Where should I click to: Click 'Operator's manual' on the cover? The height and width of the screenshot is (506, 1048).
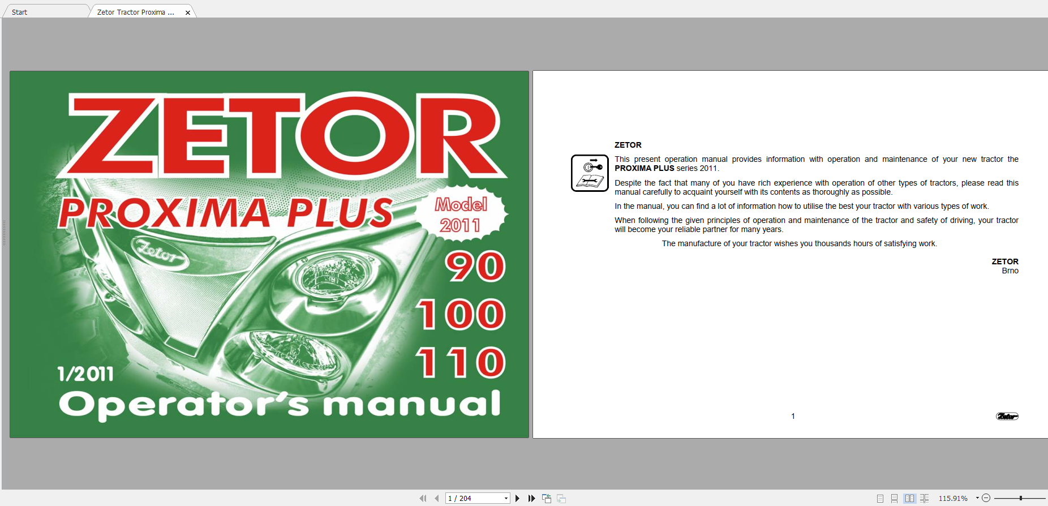click(280, 405)
